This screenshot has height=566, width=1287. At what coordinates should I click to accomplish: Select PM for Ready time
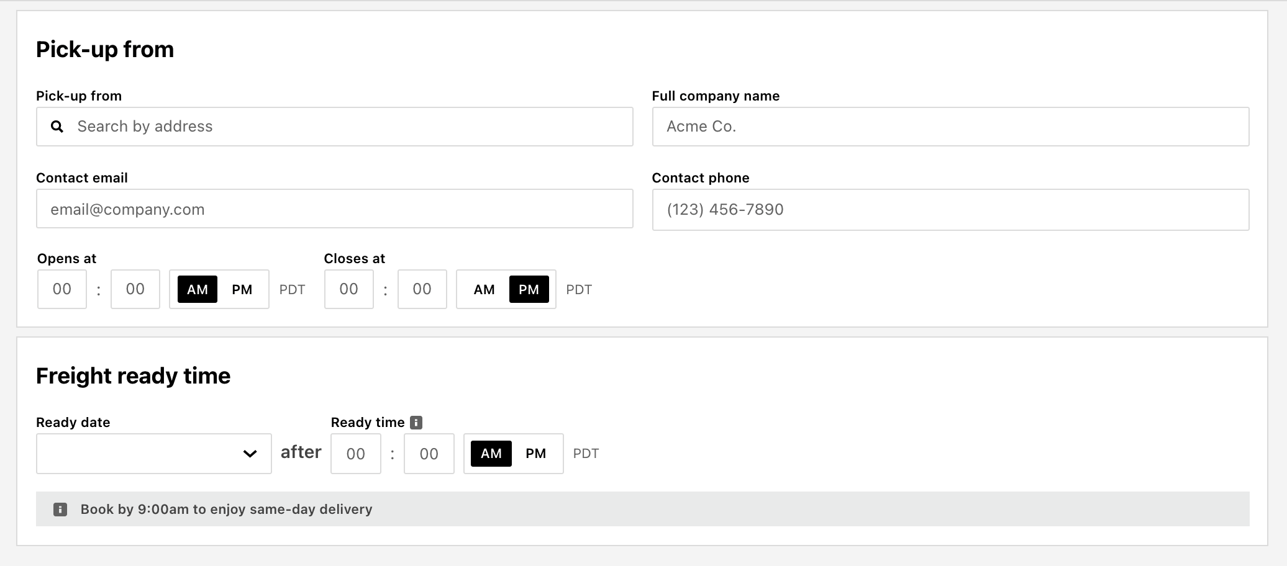click(x=536, y=454)
